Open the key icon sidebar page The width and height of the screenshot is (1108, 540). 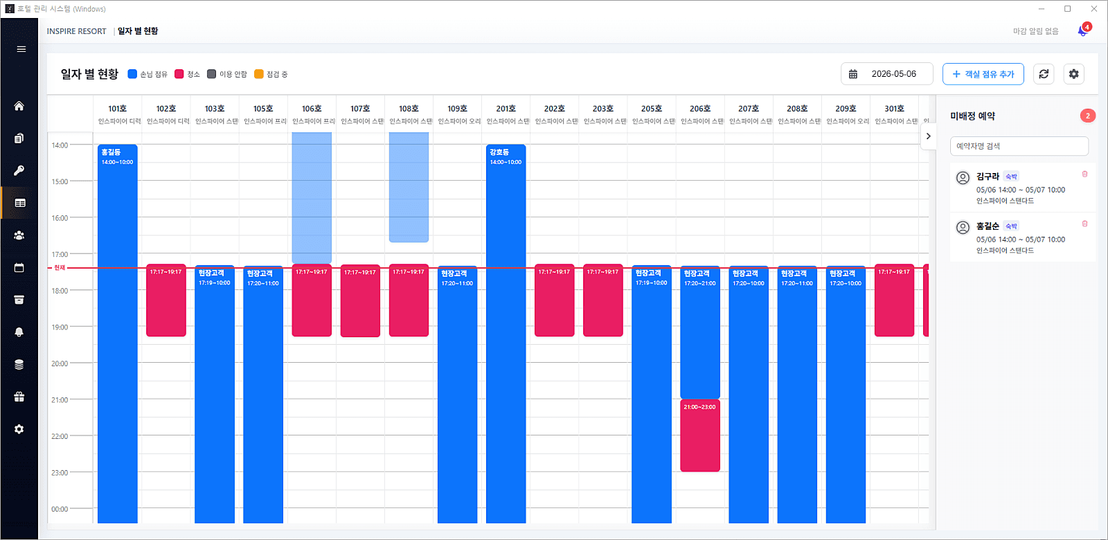[19, 170]
